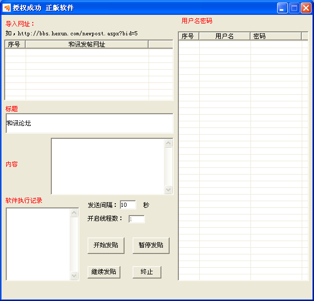Click the 开启线程数 label

(x=105, y=219)
